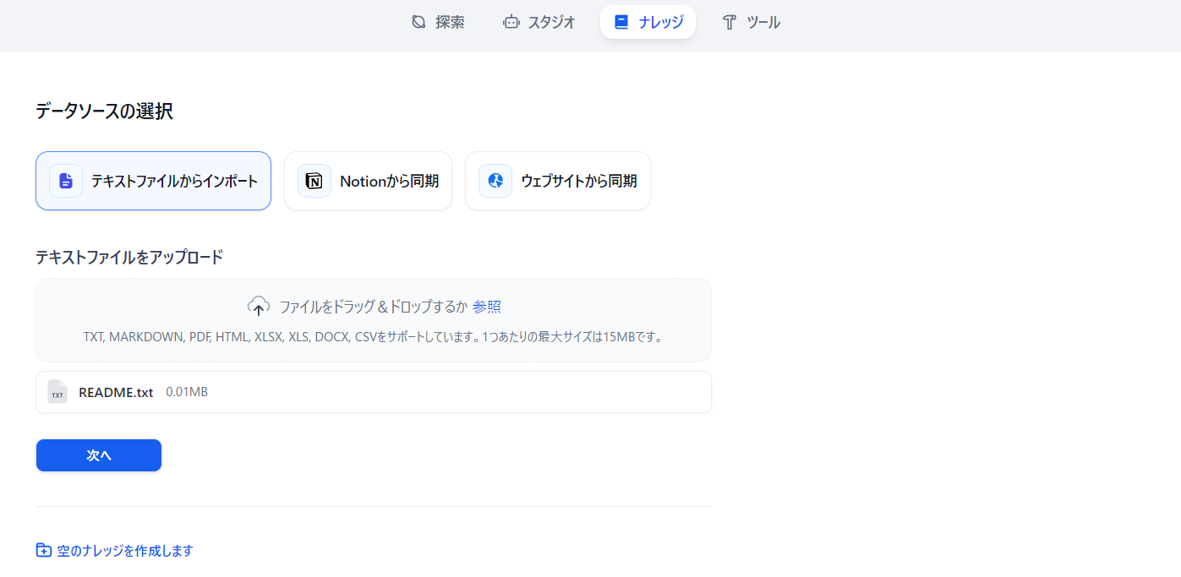Screen dimensions: 1181x577
Task: Click the 0.01MB file size text
Action: click(x=187, y=392)
